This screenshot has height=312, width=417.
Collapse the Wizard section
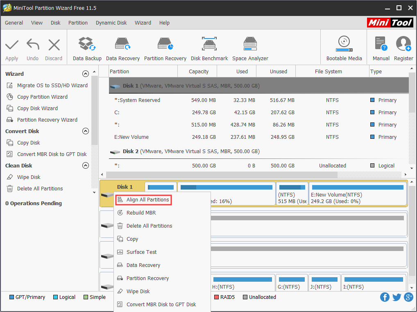tap(85, 74)
